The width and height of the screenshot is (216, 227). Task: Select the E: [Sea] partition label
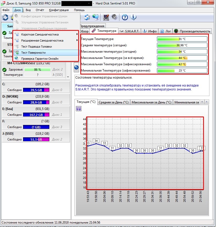tap(8, 109)
